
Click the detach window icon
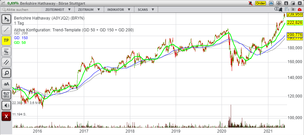[293, 3]
